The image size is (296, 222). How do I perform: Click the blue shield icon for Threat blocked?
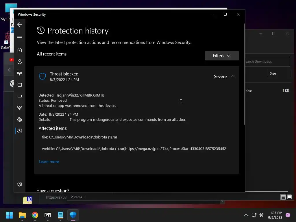point(42,76)
